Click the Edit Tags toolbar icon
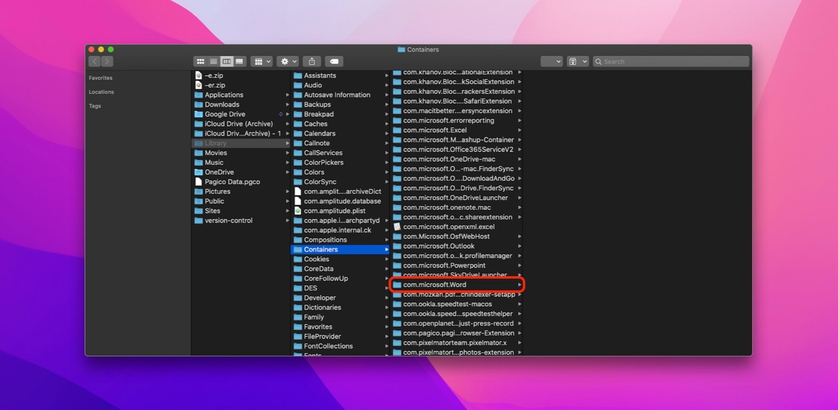 [x=334, y=62]
